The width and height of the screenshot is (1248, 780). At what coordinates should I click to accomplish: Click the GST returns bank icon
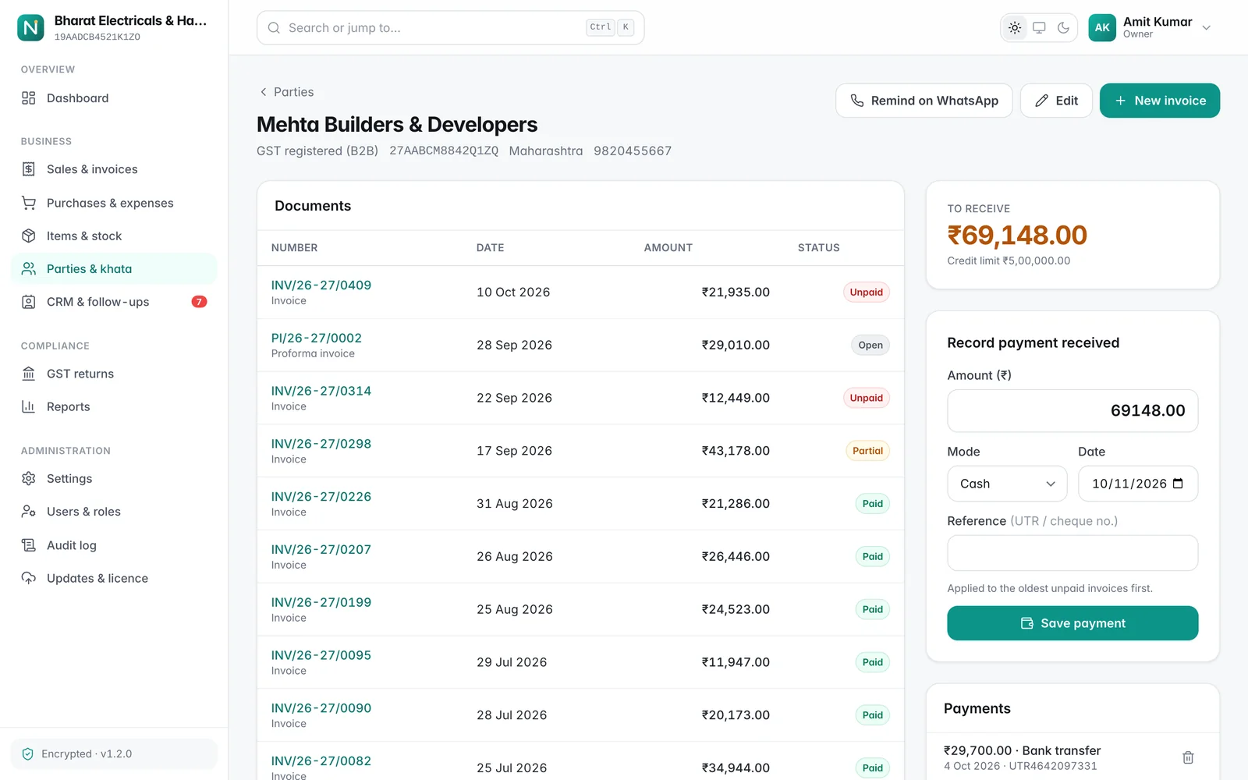pyautogui.click(x=29, y=374)
